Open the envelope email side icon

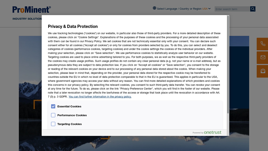coord(263,57)
